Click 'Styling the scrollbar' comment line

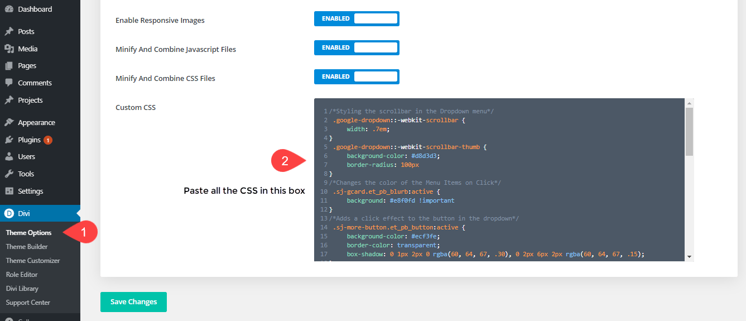tap(411, 111)
